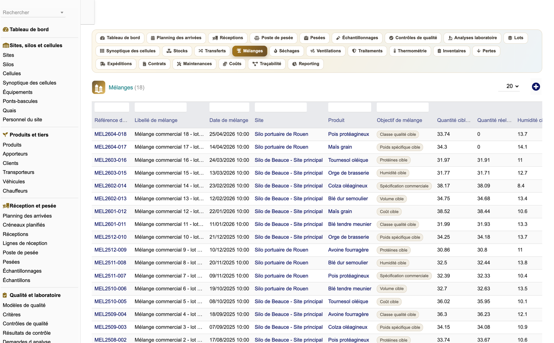Open the Planning des arrivées tab
The width and height of the screenshot is (554, 343).
coord(176,38)
